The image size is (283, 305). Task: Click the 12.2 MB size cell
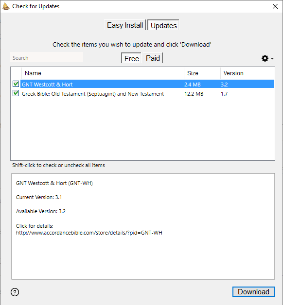click(194, 94)
